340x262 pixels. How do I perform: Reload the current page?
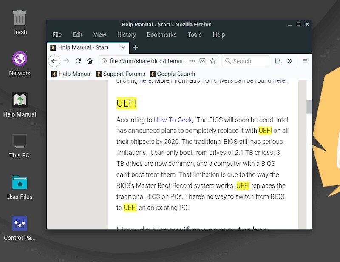tap(78, 61)
